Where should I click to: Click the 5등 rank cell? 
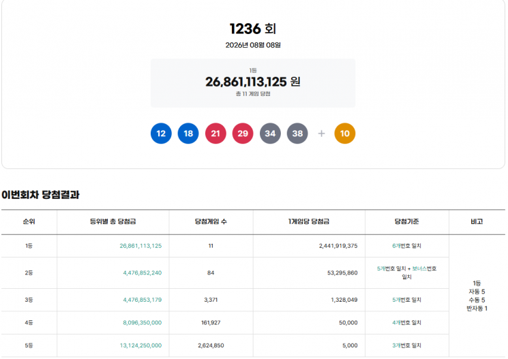(x=29, y=346)
